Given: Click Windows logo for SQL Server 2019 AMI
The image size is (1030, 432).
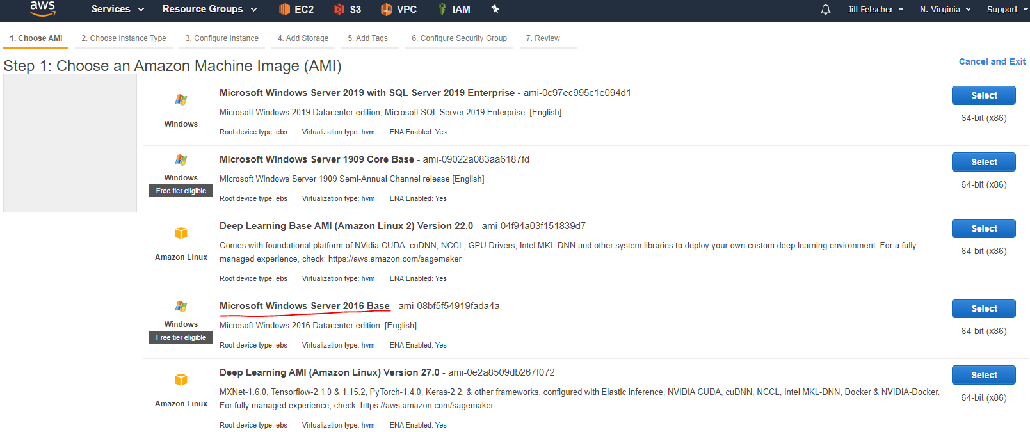Looking at the screenshot, I should pyautogui.click(x=181, y=100).
